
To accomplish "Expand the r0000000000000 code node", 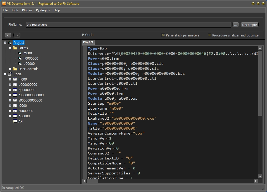I will [x=10, y=95].
